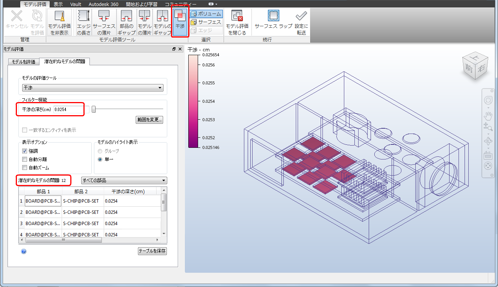Switch to the モデル評価 ribbon tab
This screenshot has width=498, height=287.
click(35, 4)
